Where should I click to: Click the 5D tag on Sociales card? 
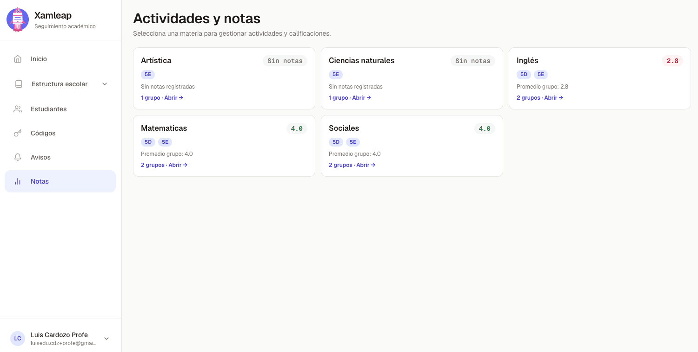click(x=336, y=142)
